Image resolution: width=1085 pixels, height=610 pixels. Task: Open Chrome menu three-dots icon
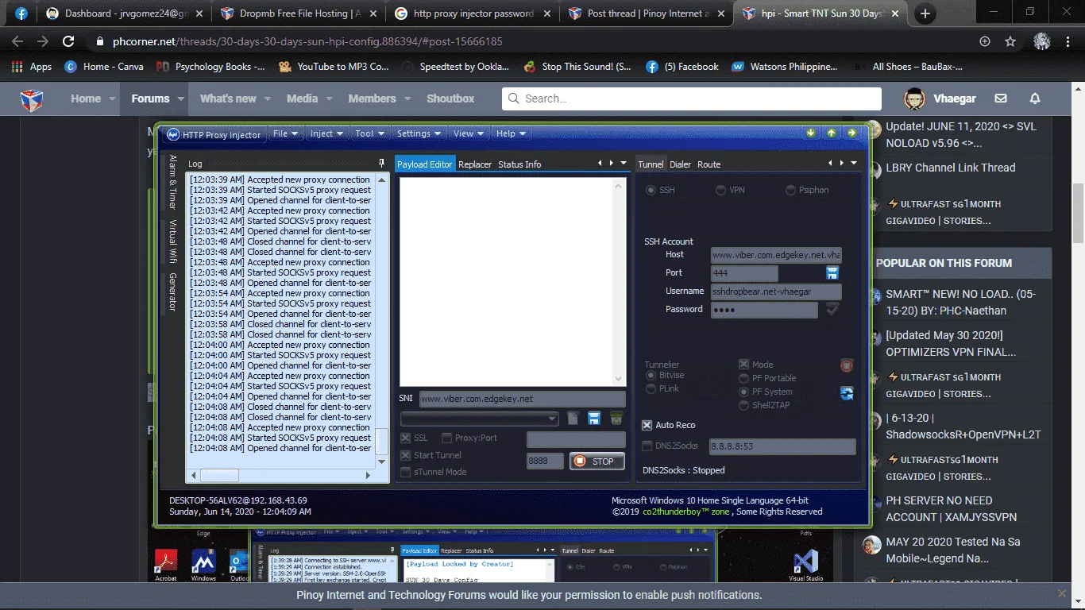tap(1068, 41)
